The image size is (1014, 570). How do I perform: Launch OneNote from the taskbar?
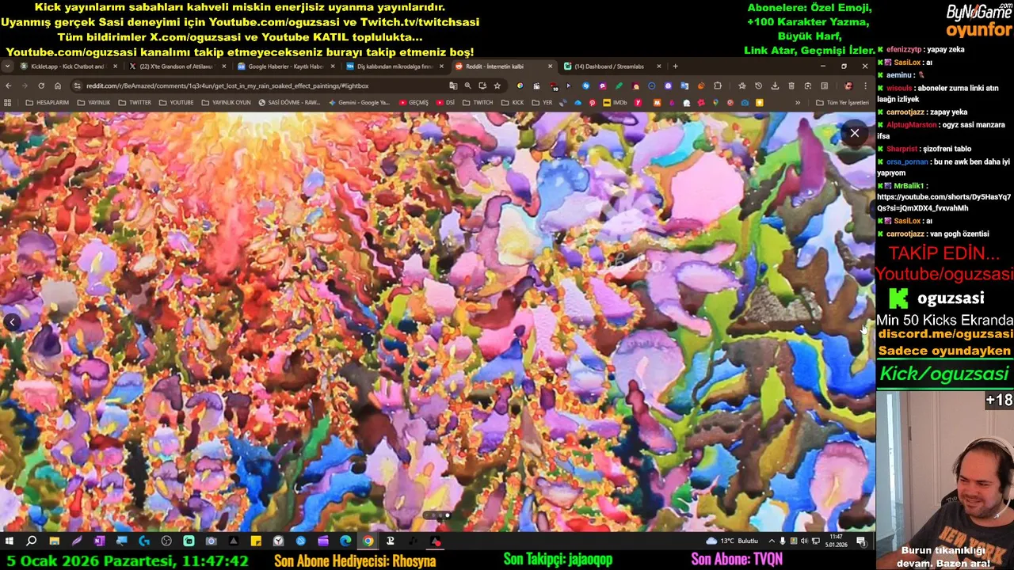[99, 541]
